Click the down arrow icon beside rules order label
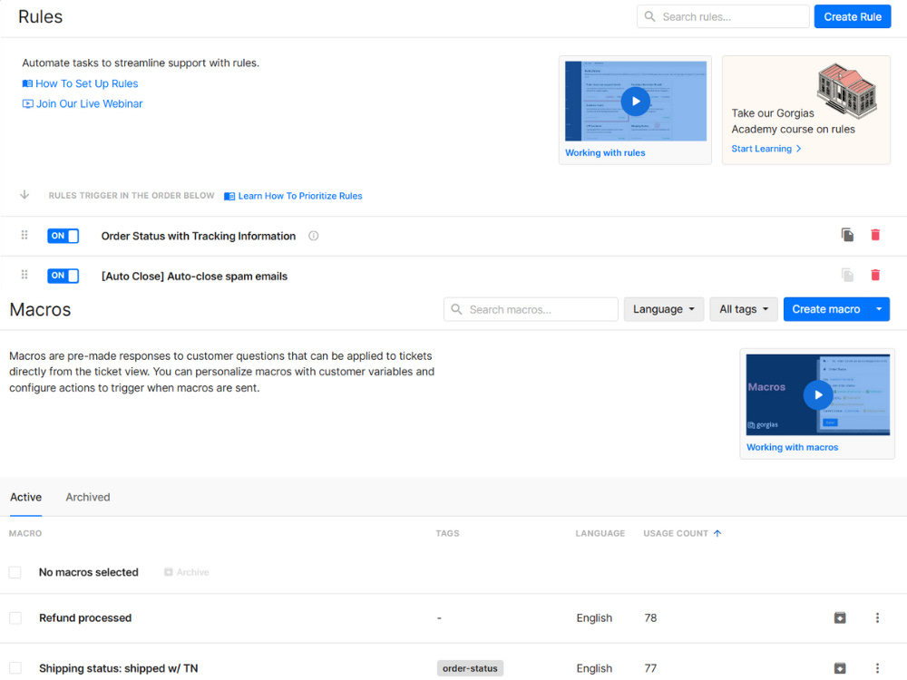 (24, 195)
